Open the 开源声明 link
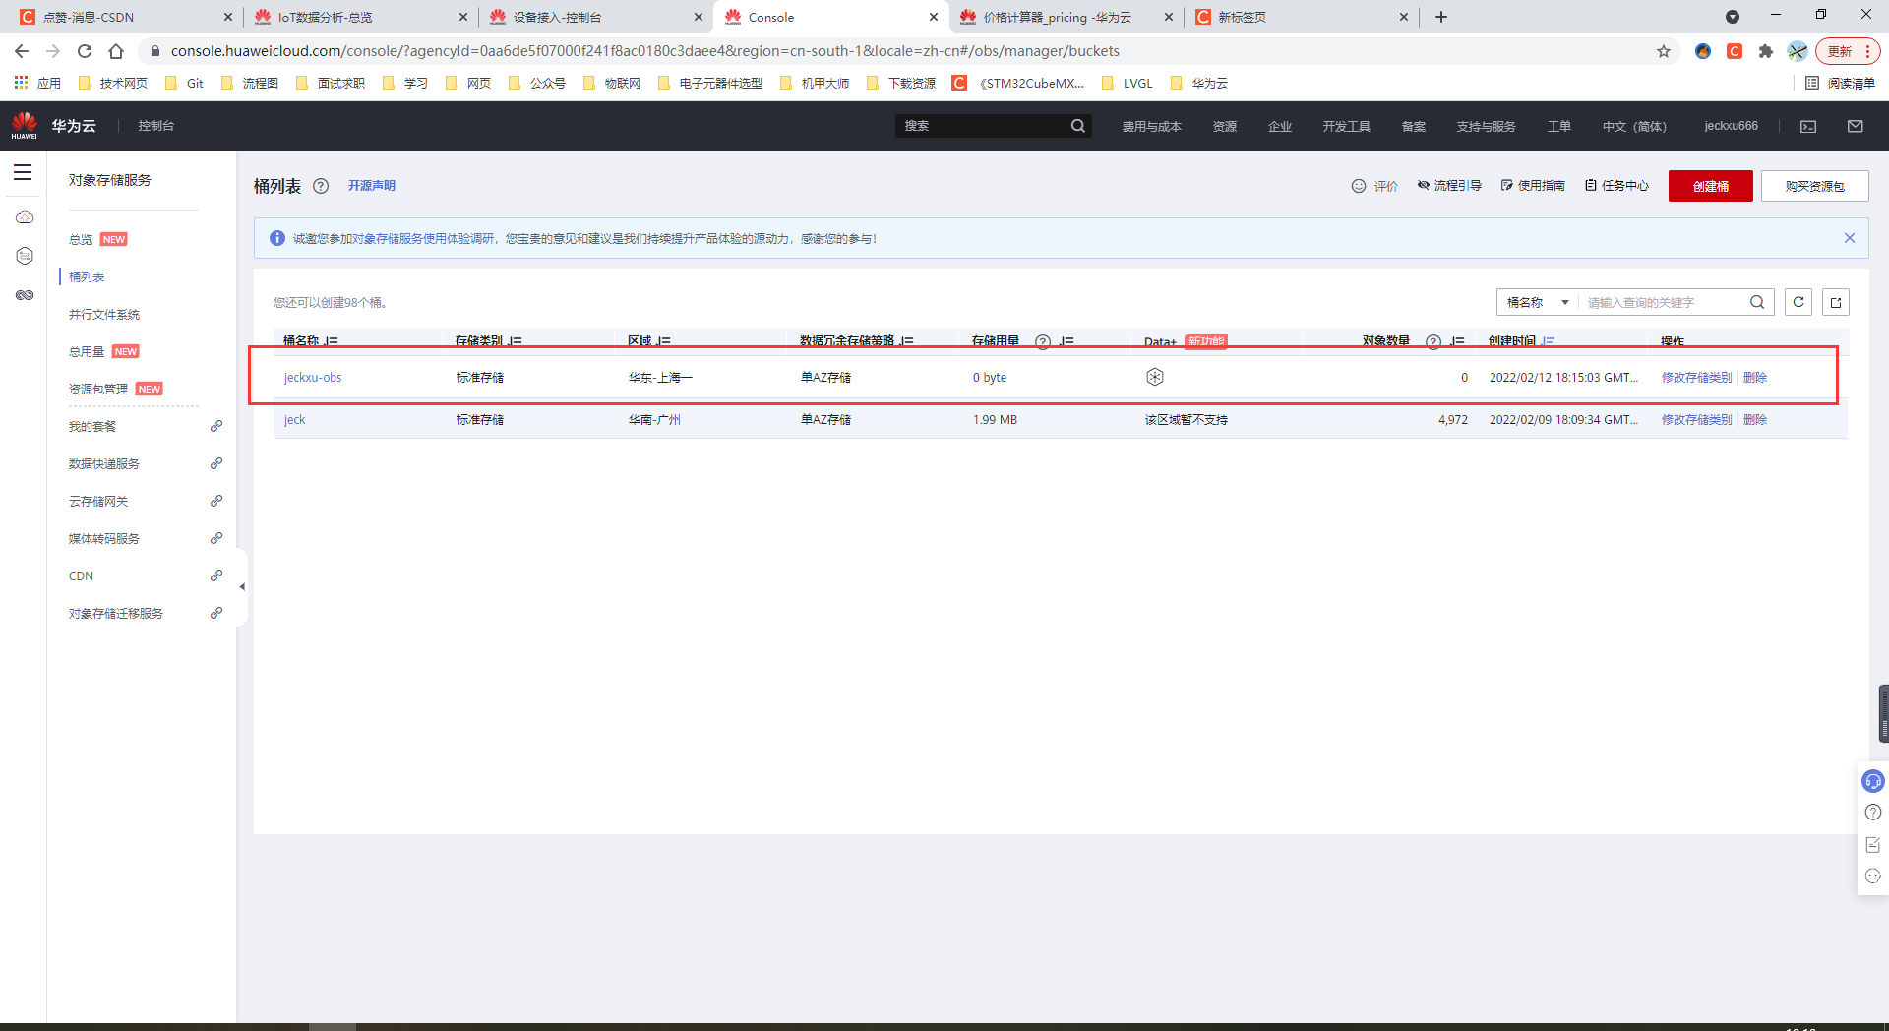This screenshot has height=1031, width=1889. point(372,186)
